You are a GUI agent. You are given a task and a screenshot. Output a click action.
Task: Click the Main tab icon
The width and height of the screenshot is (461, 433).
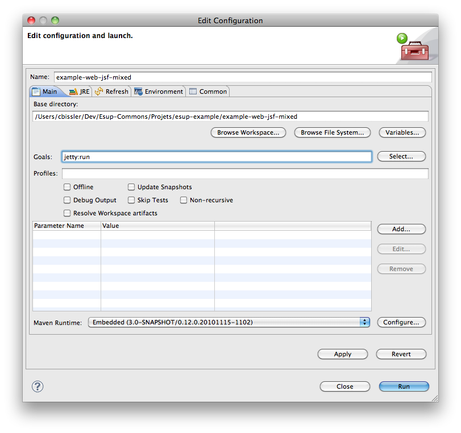coord(36,91)
